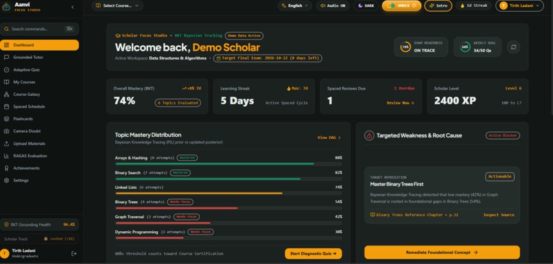Click the Dashboard grid icon

click(x=6, y=45)
